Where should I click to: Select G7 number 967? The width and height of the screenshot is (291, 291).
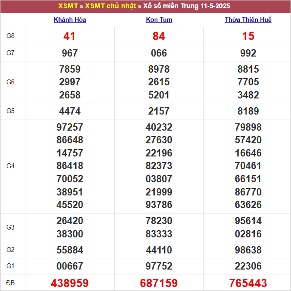click(x=70, y=53)
